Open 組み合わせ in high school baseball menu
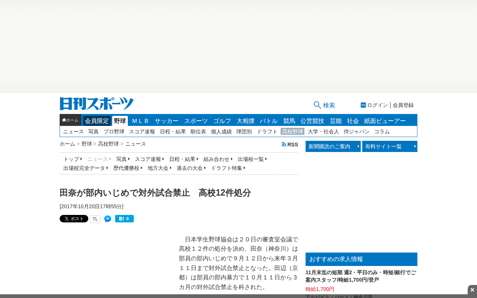477x298 pixels. tap(218, 159)
